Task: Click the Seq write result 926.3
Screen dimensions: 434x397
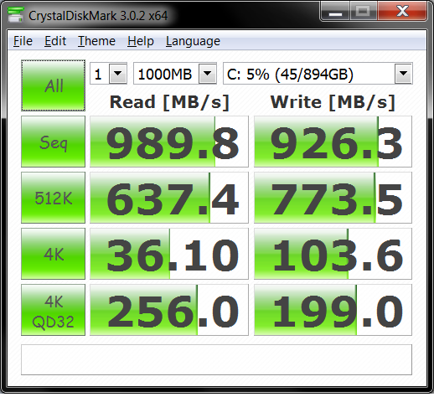Action: 333,142
